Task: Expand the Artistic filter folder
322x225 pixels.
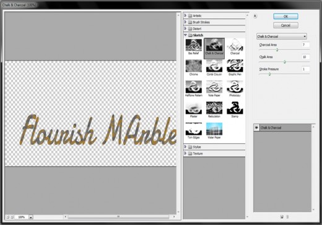Action: click(185, 15)
